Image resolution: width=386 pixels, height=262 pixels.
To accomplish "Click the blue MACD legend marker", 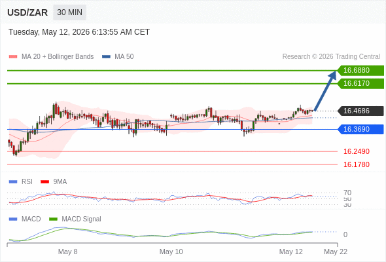I will pyautogui.click(x=13, y=219).
